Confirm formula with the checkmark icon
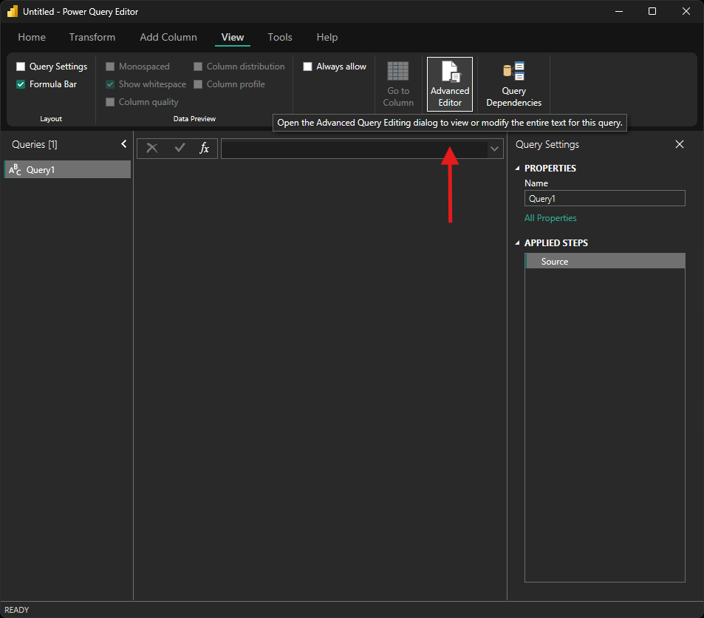Screen dimensions: 704x618 (x=180, y=149)
